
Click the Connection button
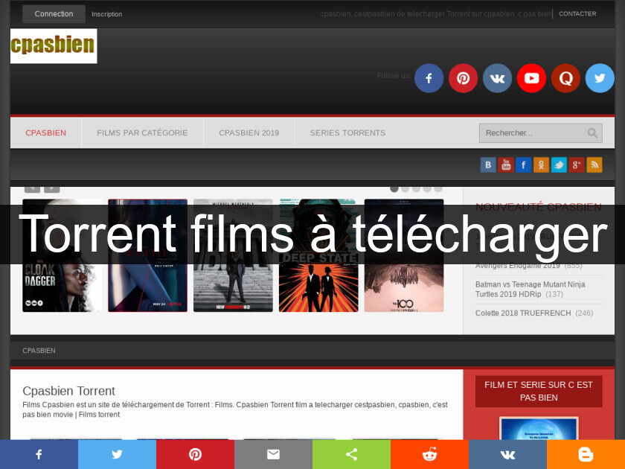tap(54, 14)
